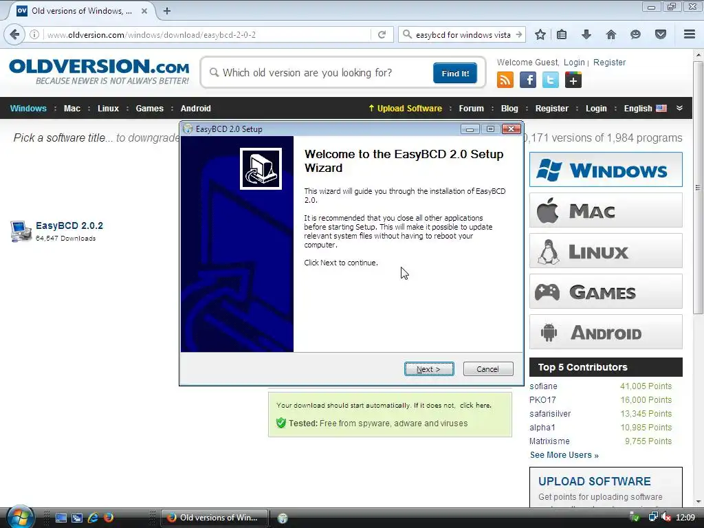Click the Mac platform banner
Screen dimensions: 704x528
(606, 210)
